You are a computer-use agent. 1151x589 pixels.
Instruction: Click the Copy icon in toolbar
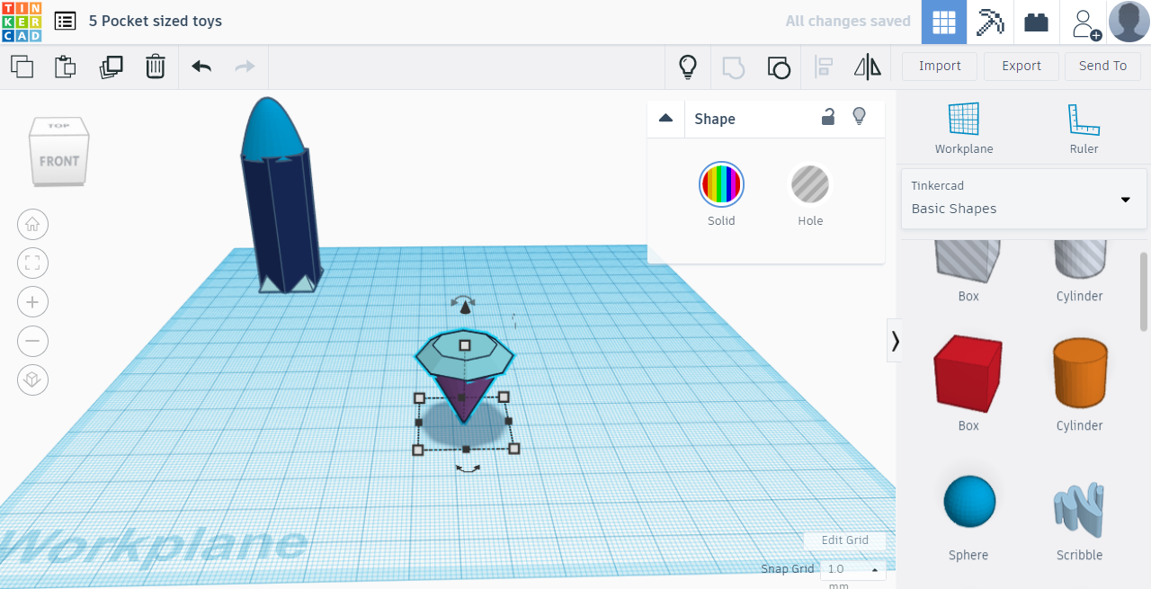(22, 66)
